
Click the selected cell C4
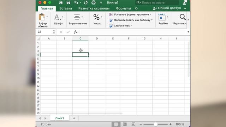(80, 55)
